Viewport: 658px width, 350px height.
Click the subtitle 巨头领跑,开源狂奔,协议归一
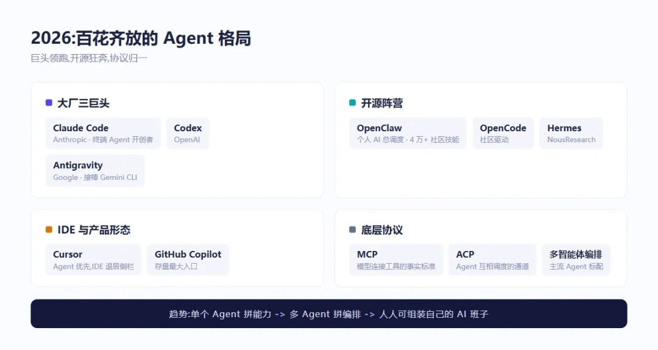(89, 58)
